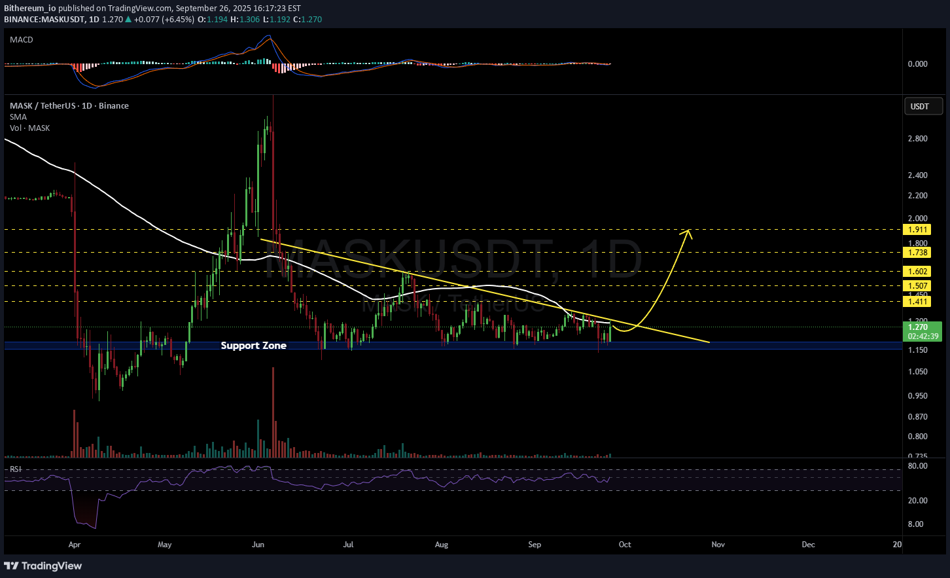Click the Jun marker on time axis
Screen dimensions: 950x578
tap(258, 545)
